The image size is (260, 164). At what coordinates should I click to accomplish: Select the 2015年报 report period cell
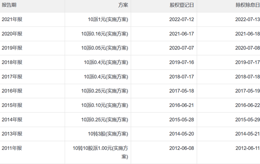[x=12, y=105]
